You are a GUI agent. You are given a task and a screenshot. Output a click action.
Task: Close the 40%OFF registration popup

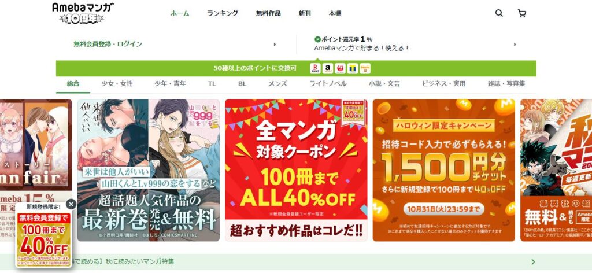(71, 204)
